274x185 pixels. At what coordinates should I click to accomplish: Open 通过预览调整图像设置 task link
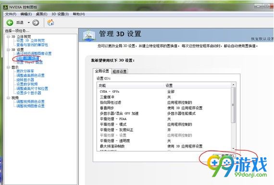34,54
